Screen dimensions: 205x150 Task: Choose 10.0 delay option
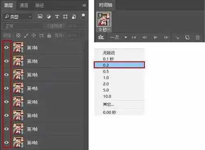tap(119, 96)
